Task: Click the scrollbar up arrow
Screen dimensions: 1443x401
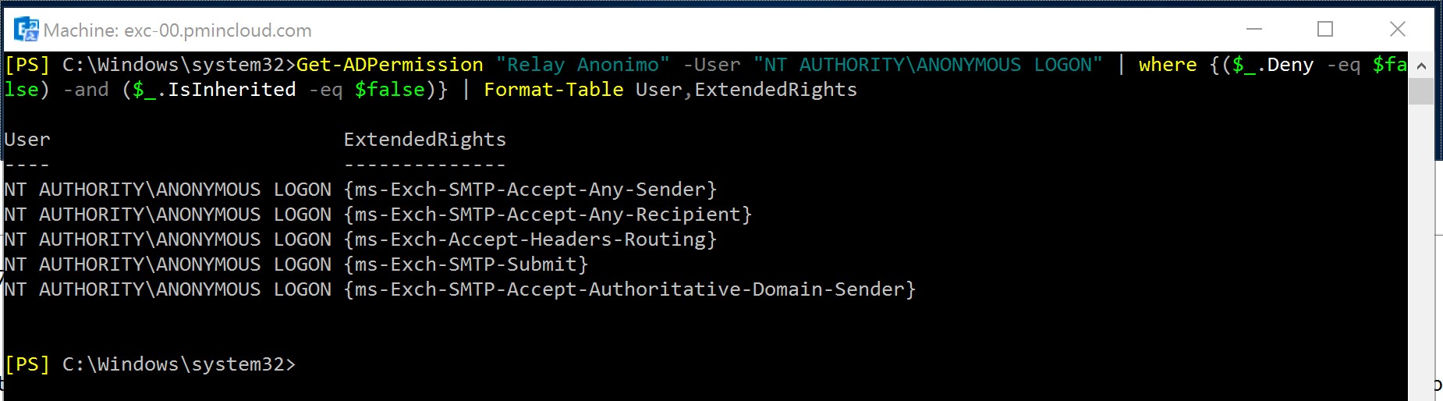Action: tap(1420, 66)
